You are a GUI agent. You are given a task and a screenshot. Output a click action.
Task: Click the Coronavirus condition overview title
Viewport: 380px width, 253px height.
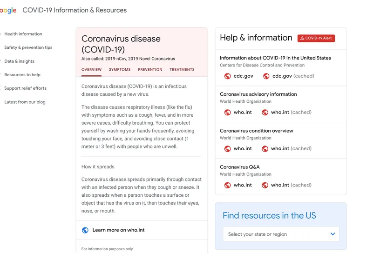[x=257, y=131]
